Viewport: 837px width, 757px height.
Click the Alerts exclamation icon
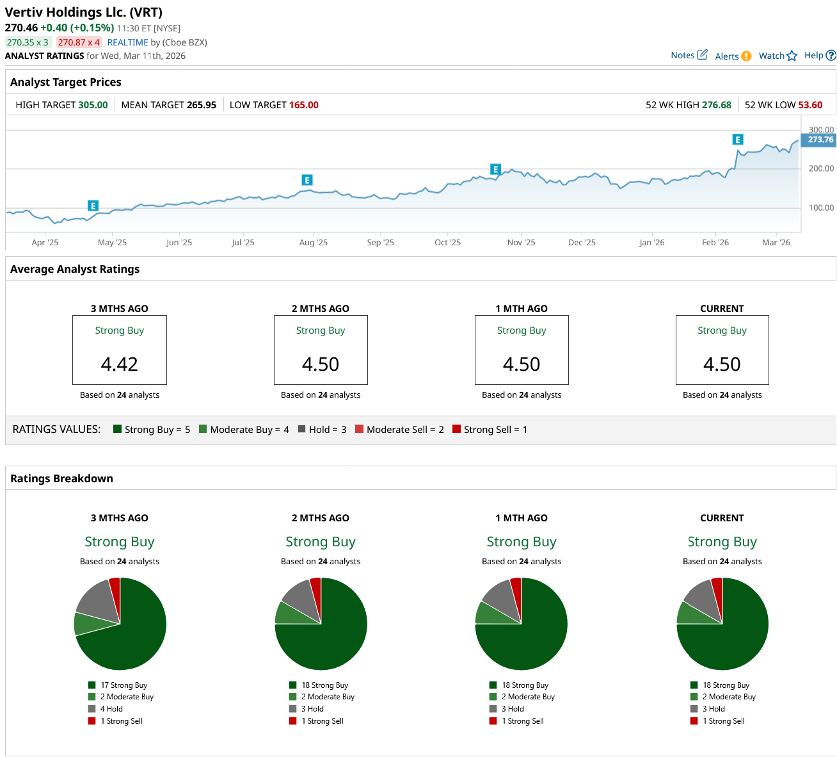(x=746, y=56)
